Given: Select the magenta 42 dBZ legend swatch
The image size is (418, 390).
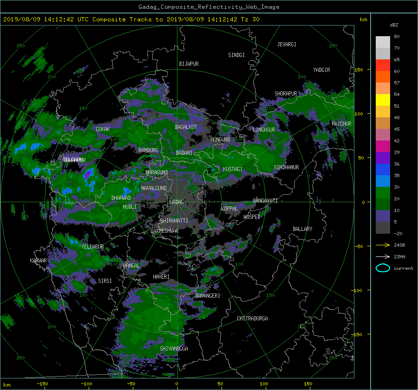Looking at the screenshot, I should tap(383, 147).
